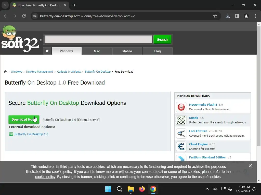Open the Windows Start menu
This screenshot has width=261, height=195.
coord(108,189)
